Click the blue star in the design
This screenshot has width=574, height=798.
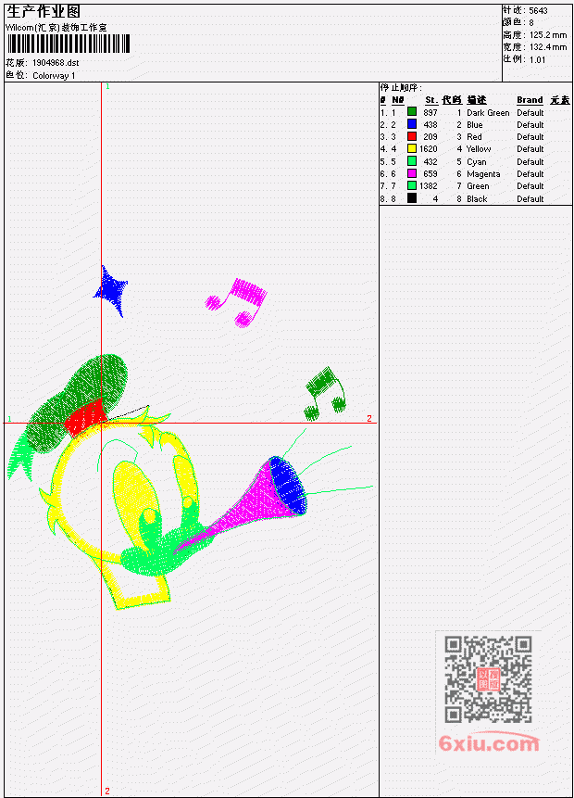click(111, 291)
